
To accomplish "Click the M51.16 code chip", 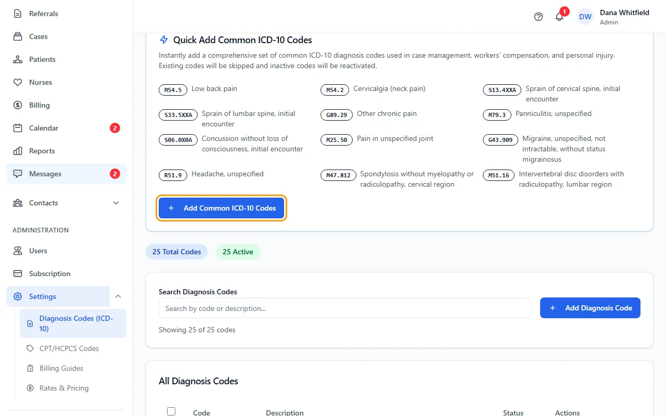I will 499,175.
